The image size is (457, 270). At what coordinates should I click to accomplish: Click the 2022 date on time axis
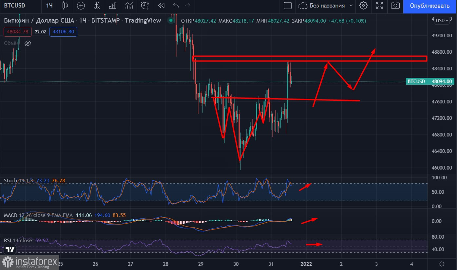coord(306,264)
